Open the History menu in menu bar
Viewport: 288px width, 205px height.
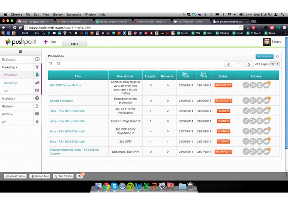(x=58, y=15)
